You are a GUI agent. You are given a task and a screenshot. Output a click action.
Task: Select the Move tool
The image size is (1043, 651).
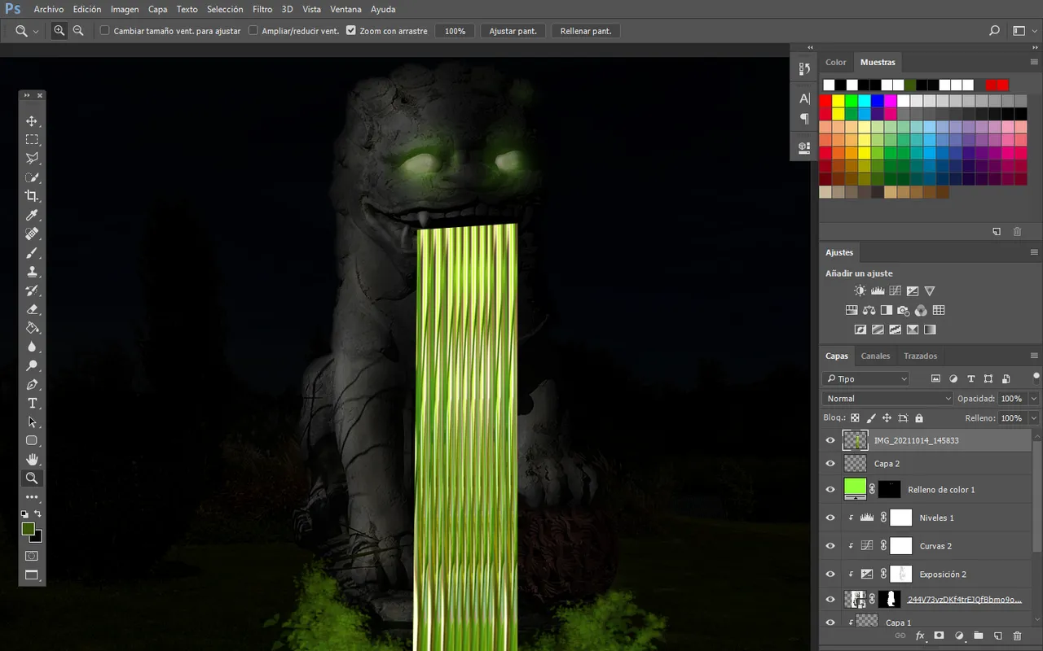(x=32, y=121)
